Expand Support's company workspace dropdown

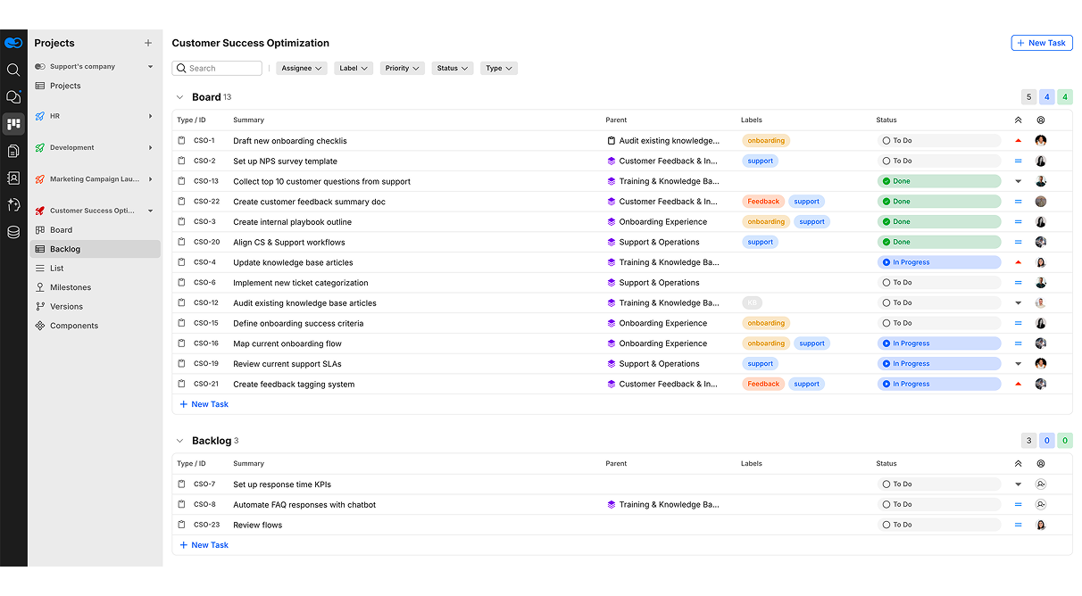pyautogui.click(x=150, y=67)
